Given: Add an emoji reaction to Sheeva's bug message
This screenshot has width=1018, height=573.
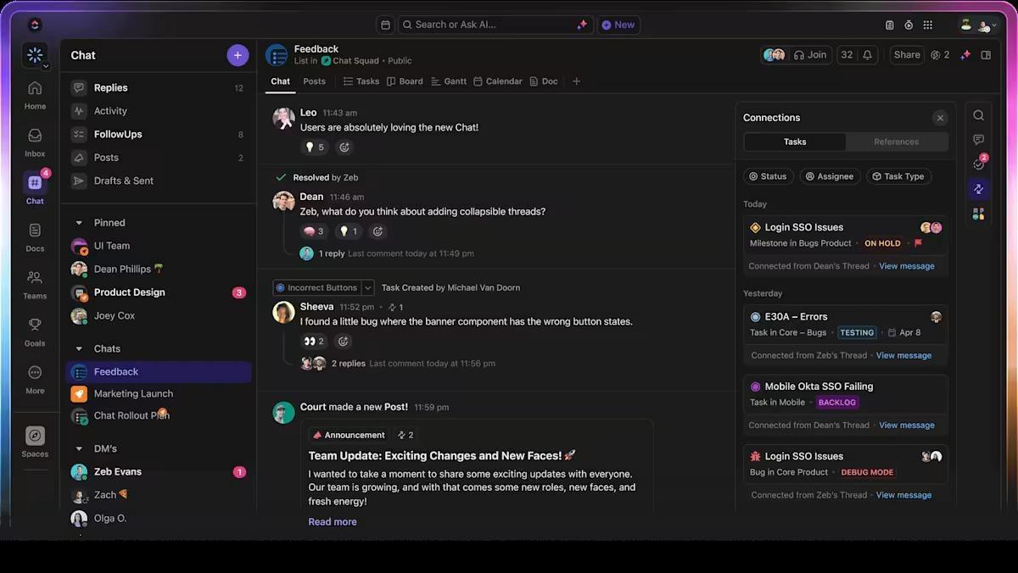Looking at the screenshot, I should coord(343,341).
